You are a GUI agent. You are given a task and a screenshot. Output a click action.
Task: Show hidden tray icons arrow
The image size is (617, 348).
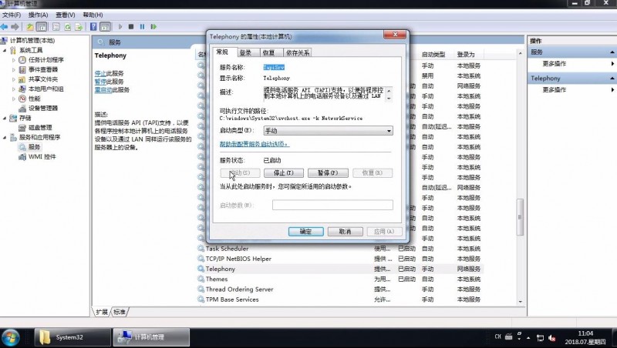click(x=528, y=338)
